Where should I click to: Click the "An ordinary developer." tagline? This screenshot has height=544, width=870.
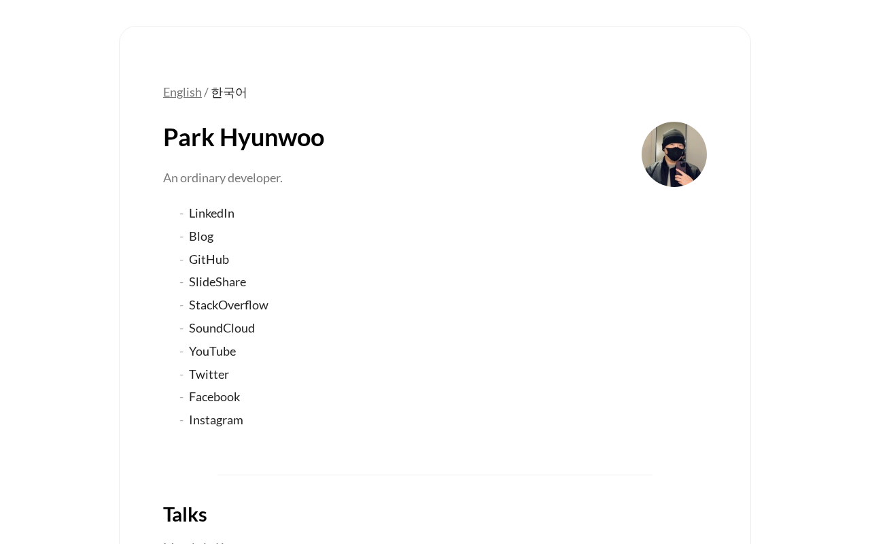pyautogui.click(x=223, y=178)
